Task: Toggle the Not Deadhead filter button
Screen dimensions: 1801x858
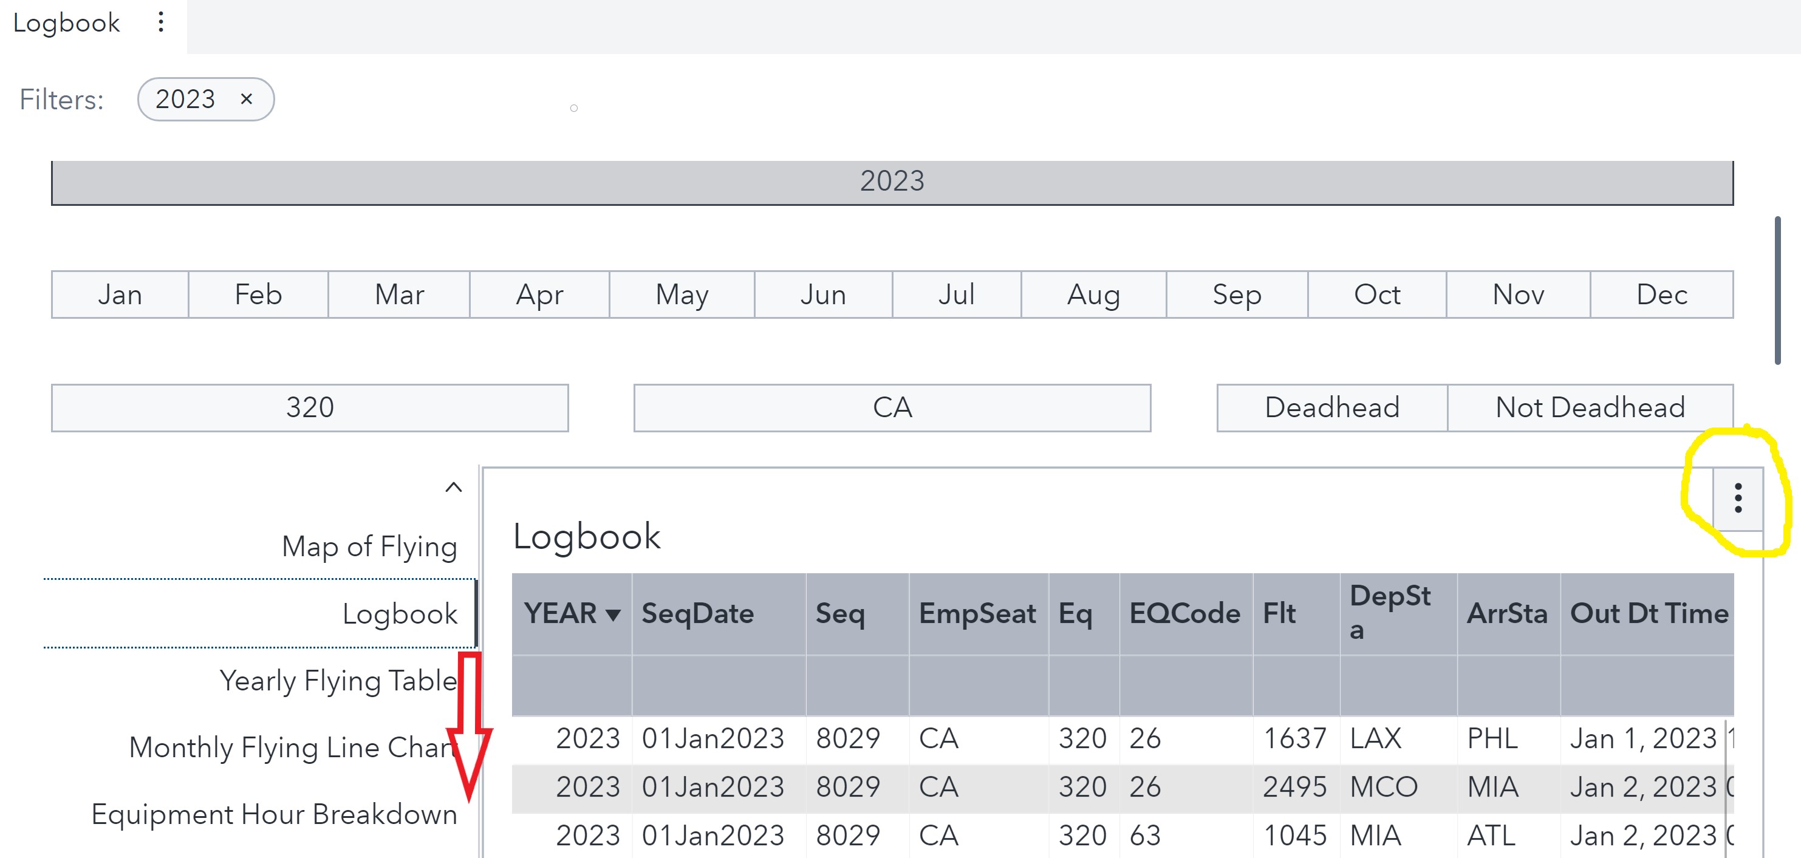Action: pos(1589,408)
